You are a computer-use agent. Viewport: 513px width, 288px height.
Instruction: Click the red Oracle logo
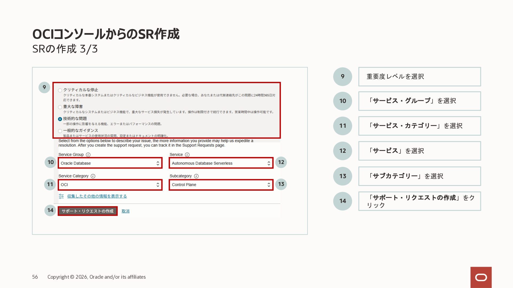(x=481, y=277)
